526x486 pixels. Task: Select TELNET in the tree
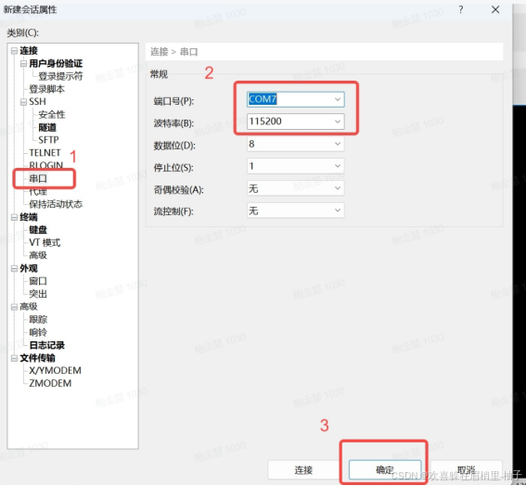coord(45,153)
